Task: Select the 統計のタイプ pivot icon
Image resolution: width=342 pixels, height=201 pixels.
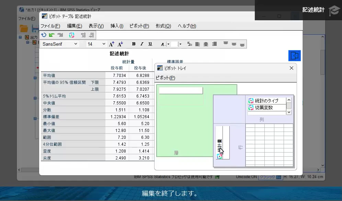Action: (252, 100)
